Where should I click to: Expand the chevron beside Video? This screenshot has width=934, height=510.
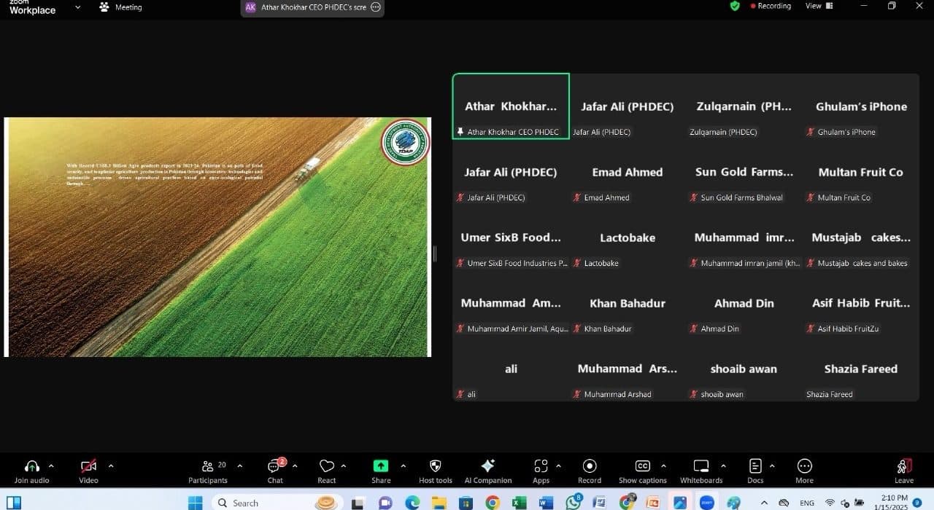coord(111,466)
